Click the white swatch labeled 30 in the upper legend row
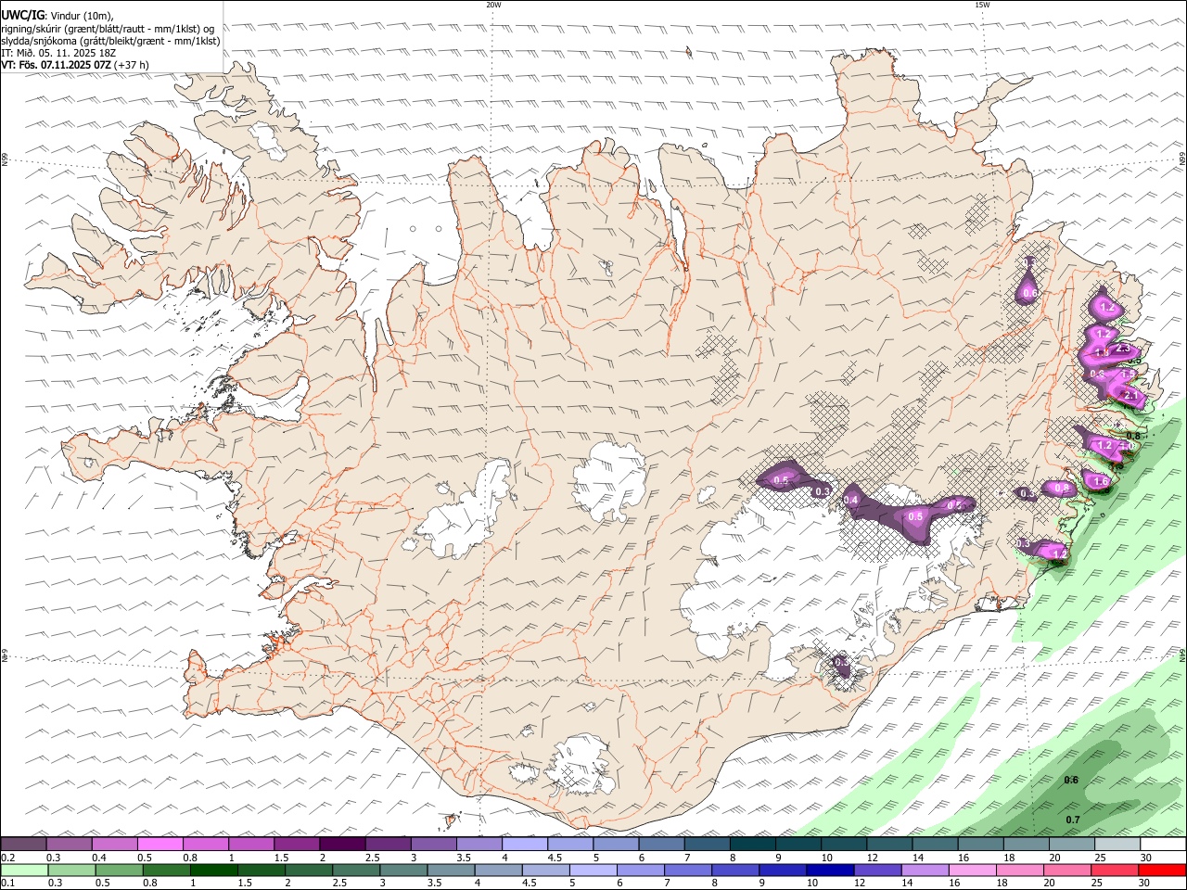Screen dimensions: 1187x890 pos(1162,844)
